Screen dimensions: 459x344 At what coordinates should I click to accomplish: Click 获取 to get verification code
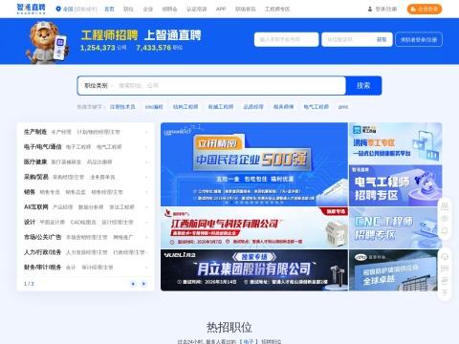click(x=382, y=39)
